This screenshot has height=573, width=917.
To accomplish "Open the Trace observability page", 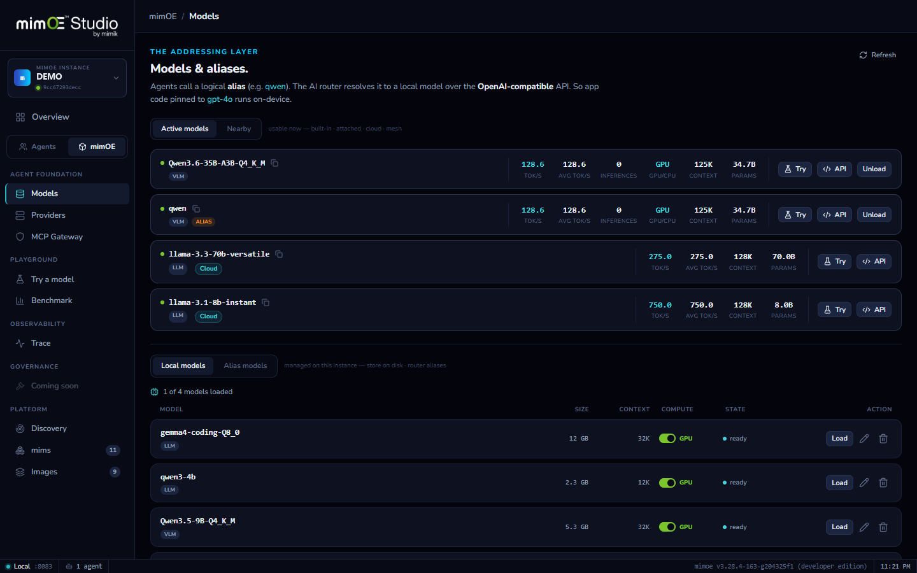I will [67, 343].
